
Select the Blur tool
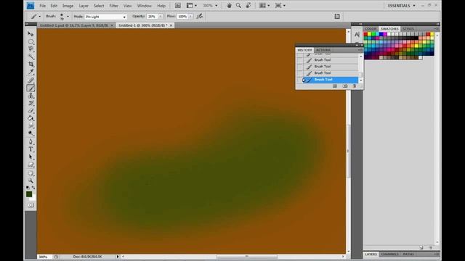[x=31, y=125]
